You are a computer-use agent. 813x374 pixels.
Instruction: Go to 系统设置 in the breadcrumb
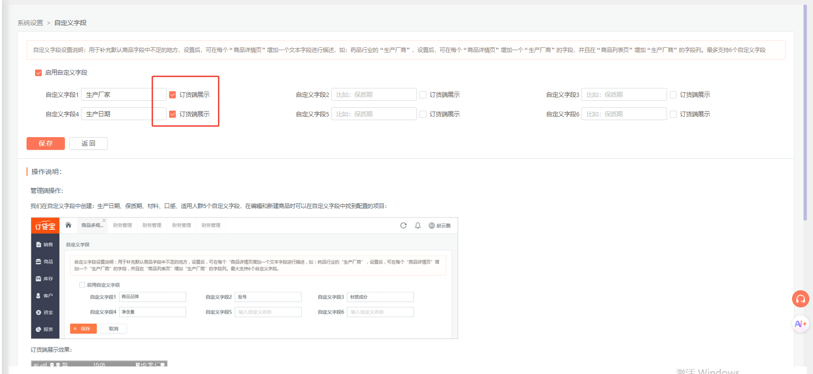click(30, 23)
